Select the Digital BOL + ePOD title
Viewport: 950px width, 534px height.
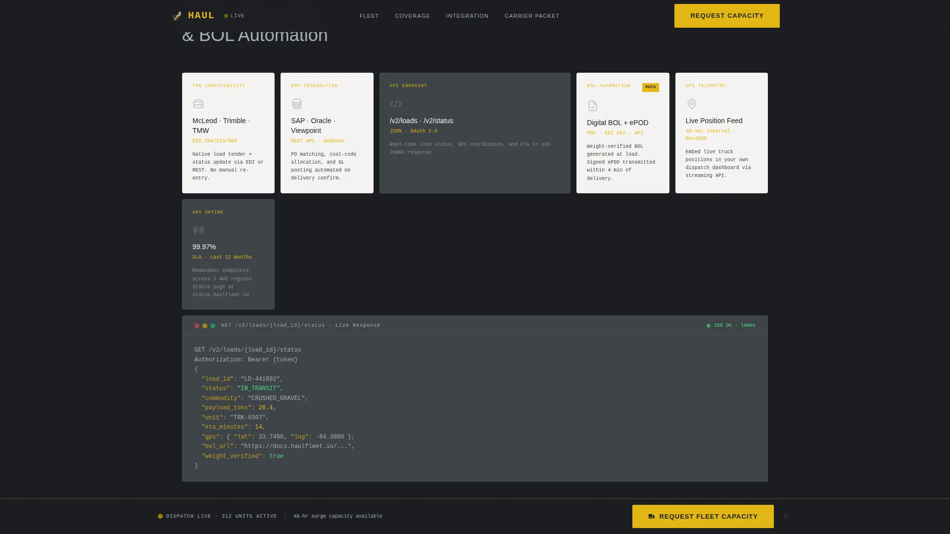(617, 123)
